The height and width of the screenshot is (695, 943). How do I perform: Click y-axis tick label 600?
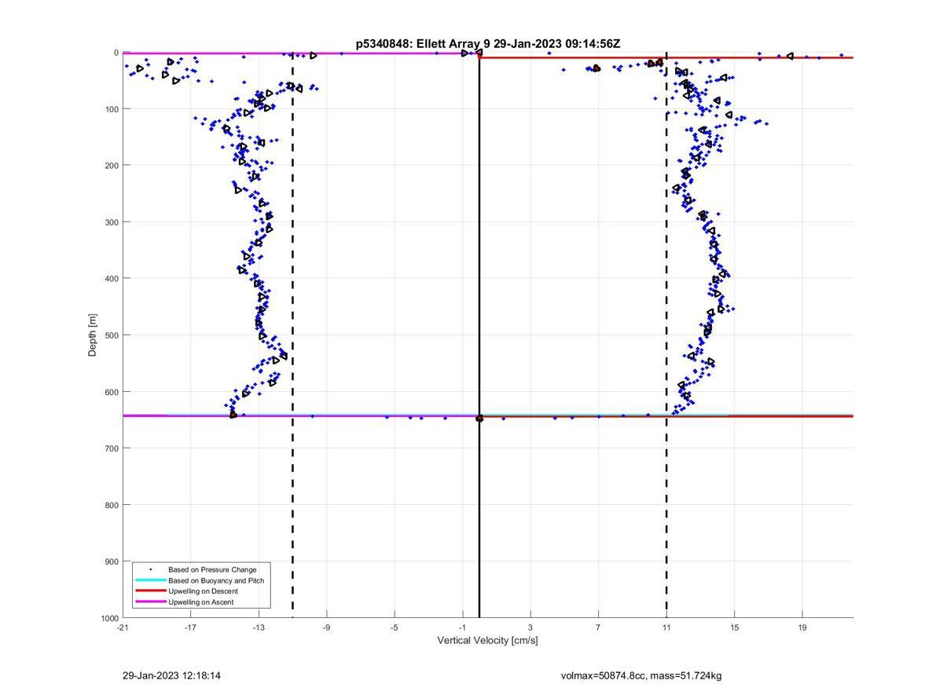[x=112, y=392]
